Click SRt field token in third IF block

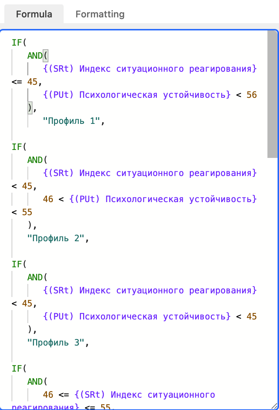[x=150, y=290]
